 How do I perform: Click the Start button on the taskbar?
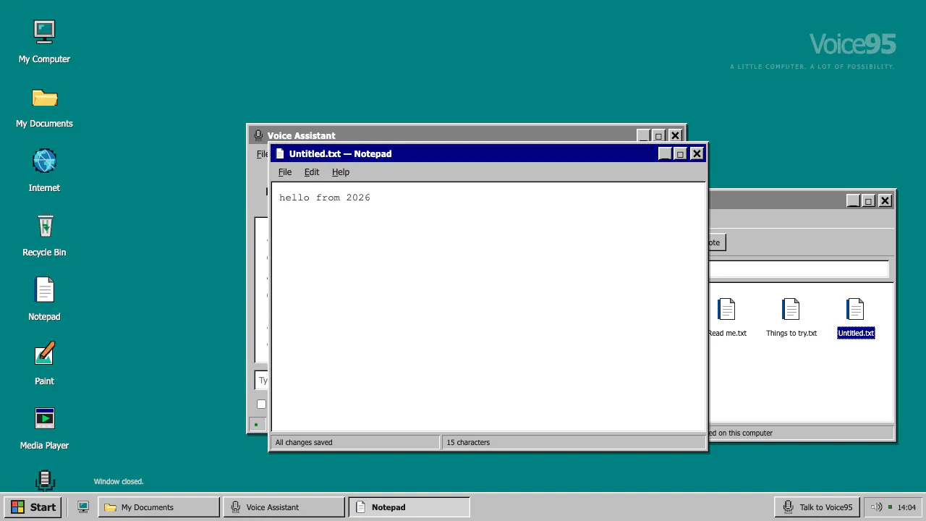click(x=34, y=507)
